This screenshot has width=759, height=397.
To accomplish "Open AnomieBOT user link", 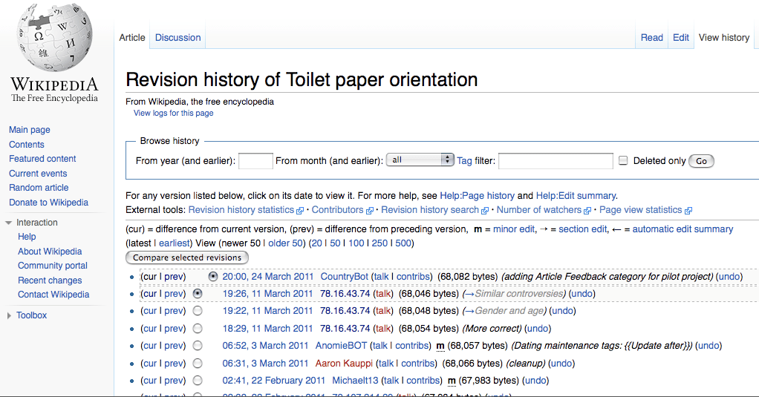I will 342,346.
